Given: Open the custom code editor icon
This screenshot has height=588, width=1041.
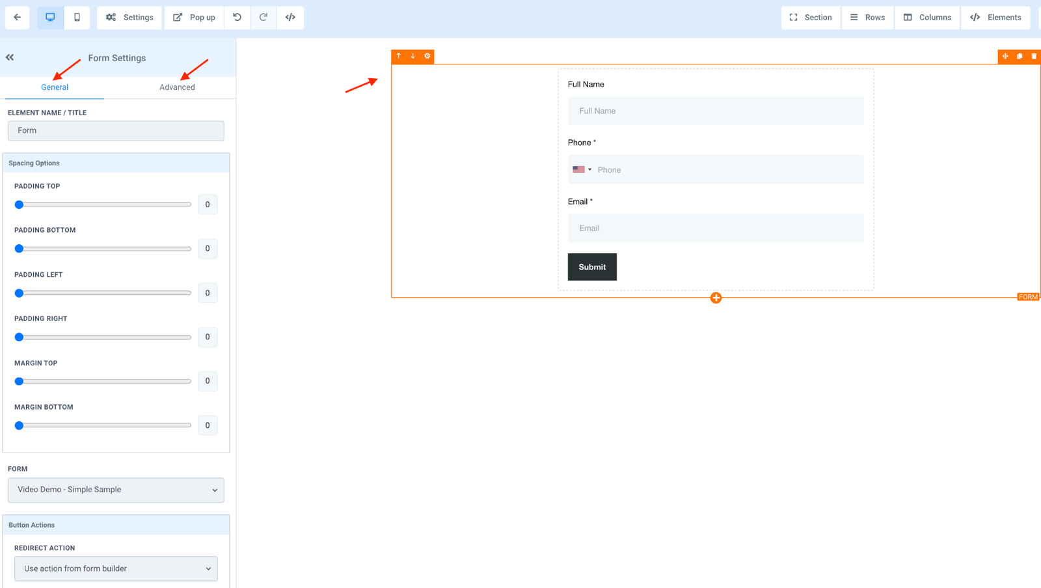Looking at the screenshot, I should coord(290,18).
